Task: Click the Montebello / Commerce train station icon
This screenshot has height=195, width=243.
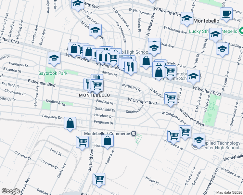Action: (134, 134)
